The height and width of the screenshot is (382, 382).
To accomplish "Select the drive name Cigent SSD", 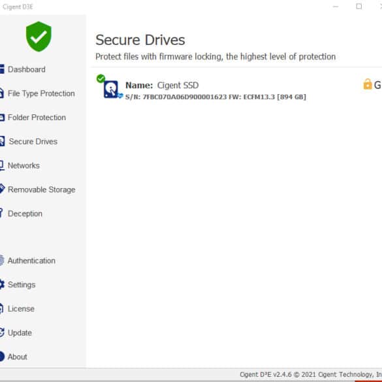I will [x=178, y=86].
